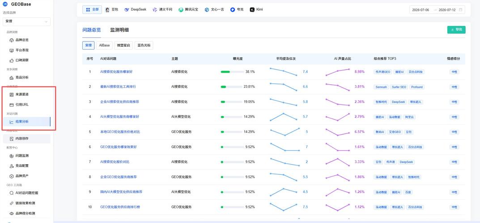Open 问题监测 via its sidebar icon
The height and width of the screenshot is (223, 480).
[12, 156]
